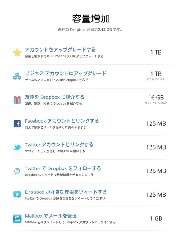Click the Twitter bird icon

17,147
